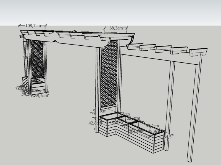Click the 33,9cm dimension label
This screenshot has height=165, width=221.
click(134, 119)
